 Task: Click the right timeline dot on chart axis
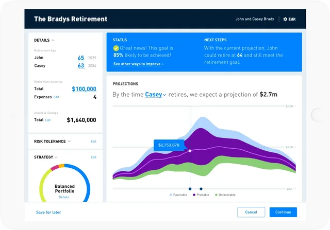201,189
